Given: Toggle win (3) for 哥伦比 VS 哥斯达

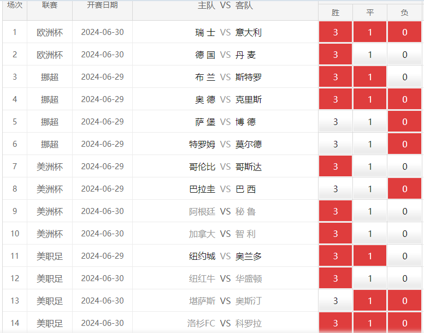Looking at the screenshot, I should coord(335,166).
